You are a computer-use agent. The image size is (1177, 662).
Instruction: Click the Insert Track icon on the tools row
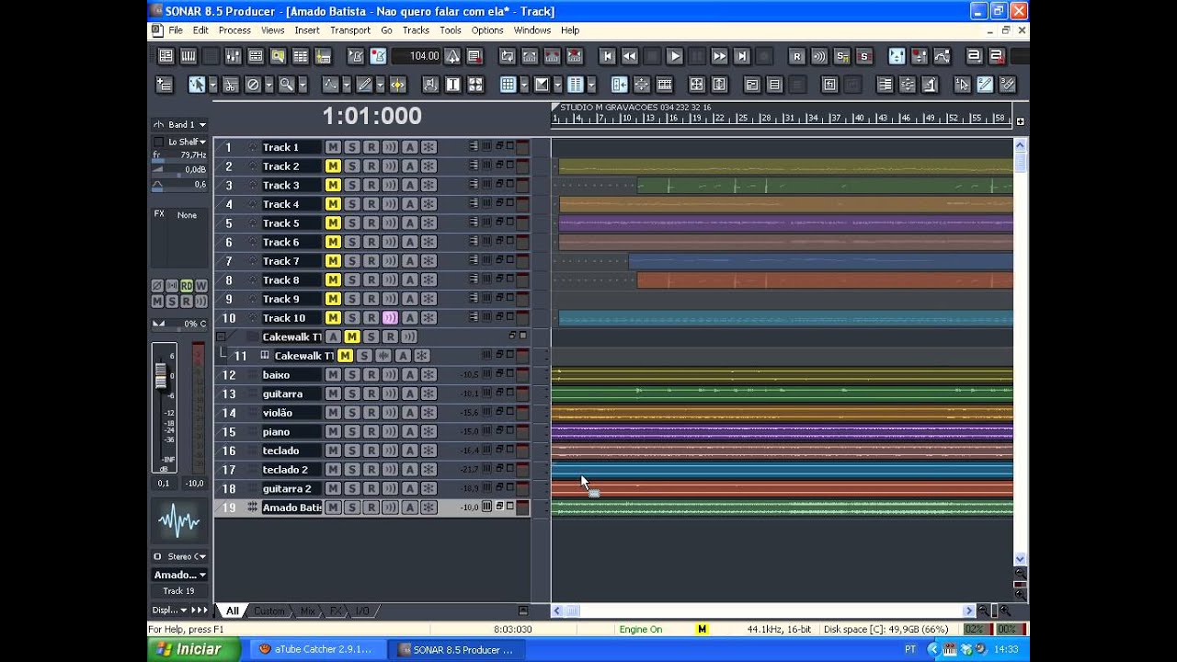165,85
